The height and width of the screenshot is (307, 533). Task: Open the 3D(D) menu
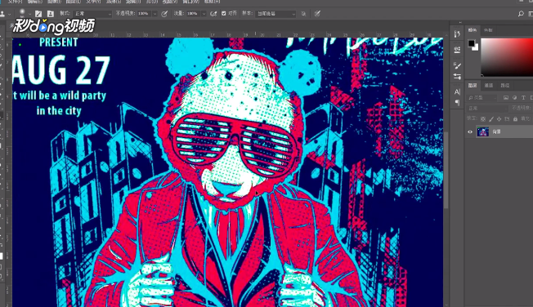(151, 2)
